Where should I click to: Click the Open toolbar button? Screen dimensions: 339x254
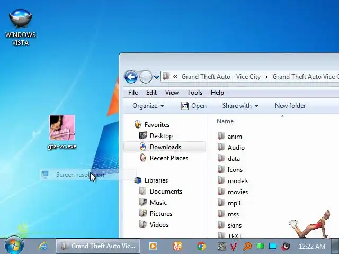tap(194, 106)
